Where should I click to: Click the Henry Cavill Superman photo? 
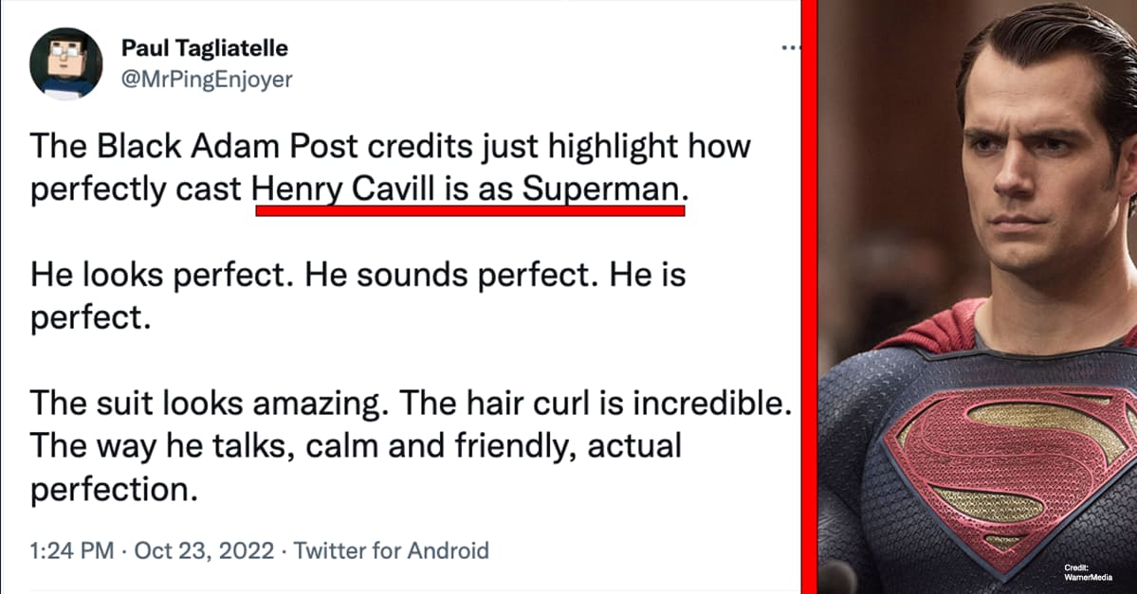pos(977,284)
